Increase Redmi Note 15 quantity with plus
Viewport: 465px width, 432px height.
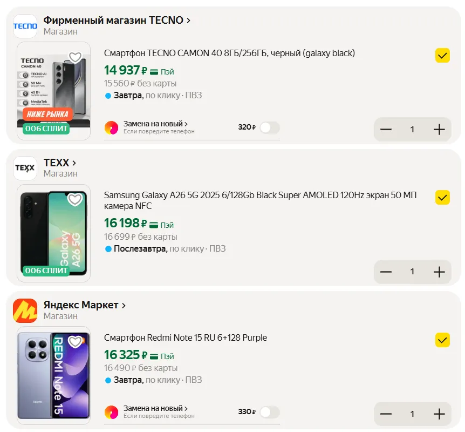[439, 414]
